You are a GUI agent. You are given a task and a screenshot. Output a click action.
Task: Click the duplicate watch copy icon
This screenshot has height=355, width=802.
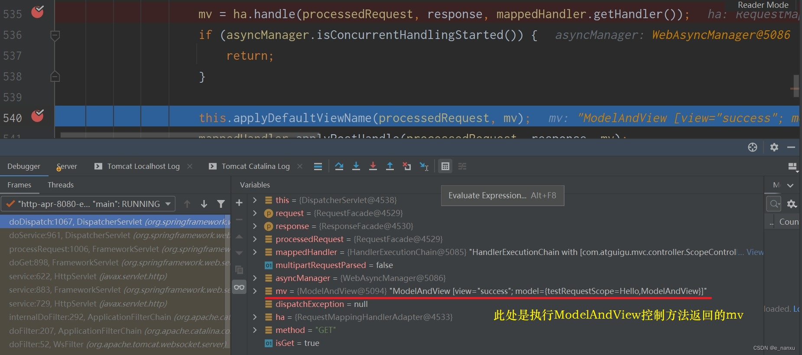point(239,270)
